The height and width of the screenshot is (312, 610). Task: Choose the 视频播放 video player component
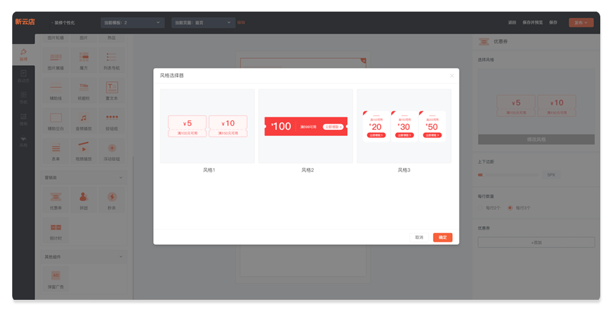[84, 148]
